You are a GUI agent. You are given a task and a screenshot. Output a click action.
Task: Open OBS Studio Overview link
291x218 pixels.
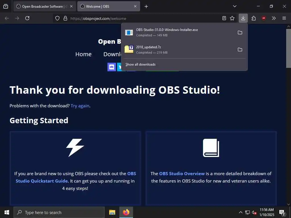(182, 173)
